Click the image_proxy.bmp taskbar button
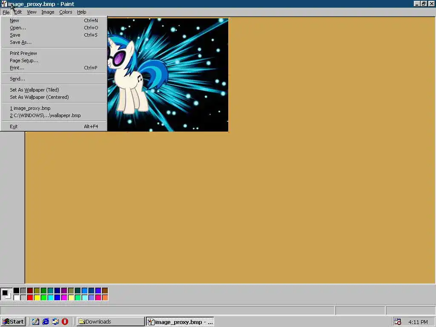 180,322
